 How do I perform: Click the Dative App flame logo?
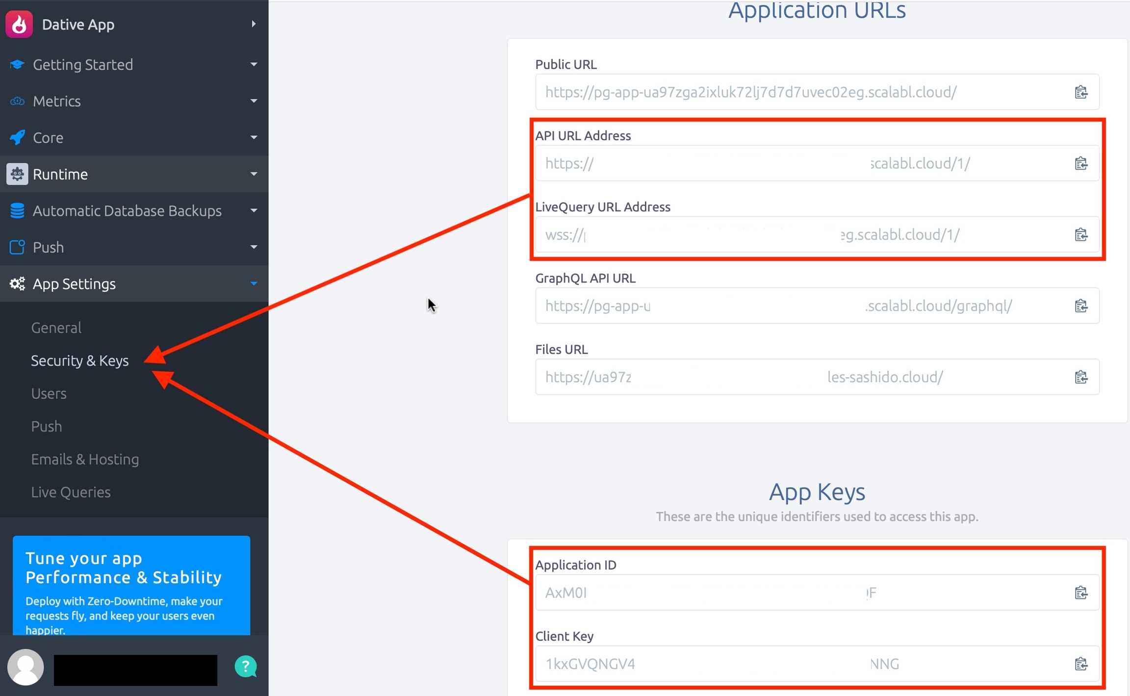[19, 24]
